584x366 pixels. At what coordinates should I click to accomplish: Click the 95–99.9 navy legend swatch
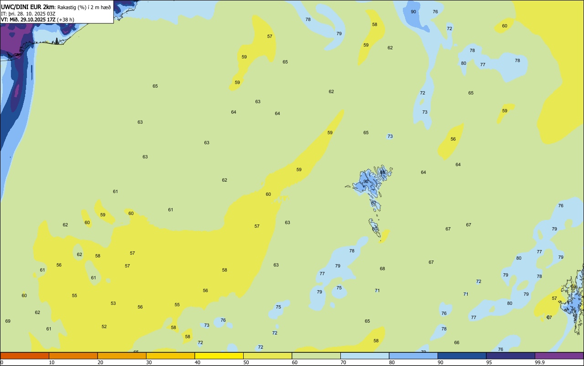pyautogui.click(x=511, y=356)
